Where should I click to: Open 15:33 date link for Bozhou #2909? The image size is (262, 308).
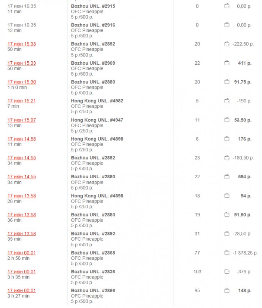(x=22, y=63)
